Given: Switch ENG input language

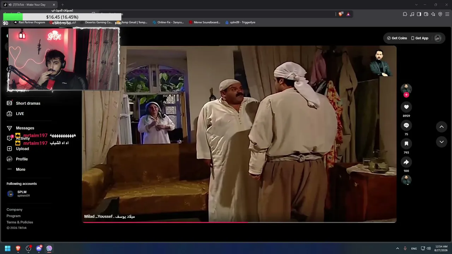Looking at the screenshot, I should pyautogui.click(x=414, y=249).
